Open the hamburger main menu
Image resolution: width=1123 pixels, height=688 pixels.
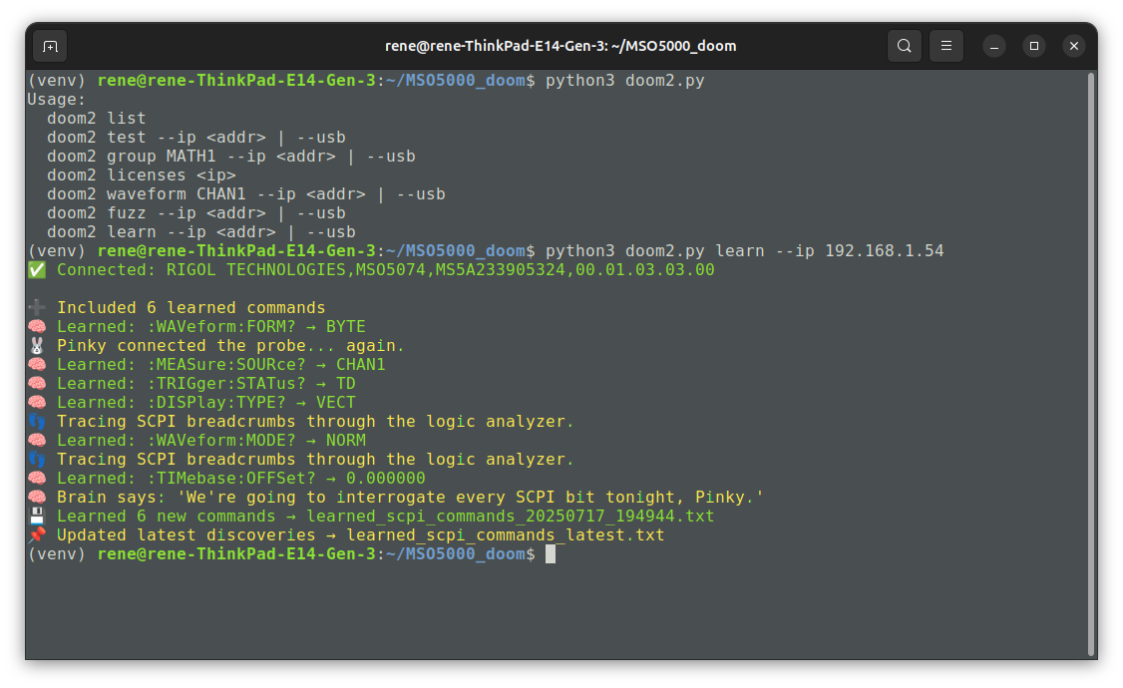point(945,46)
